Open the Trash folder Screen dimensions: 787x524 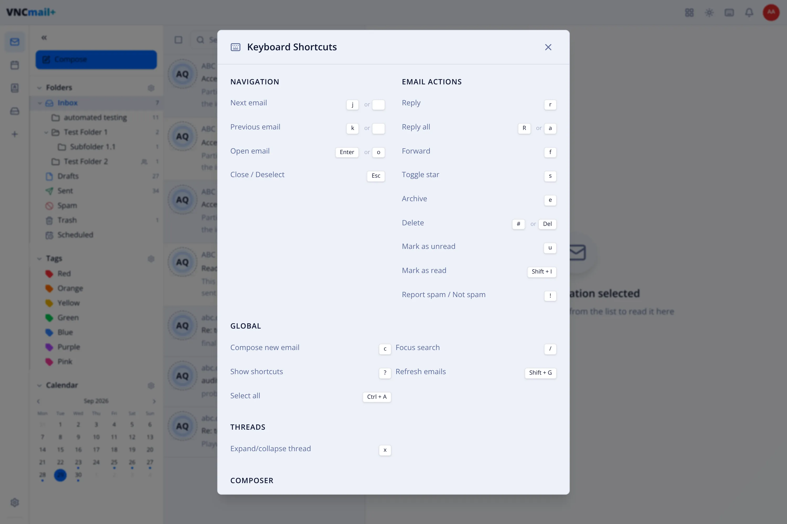[x=96, y=220]
